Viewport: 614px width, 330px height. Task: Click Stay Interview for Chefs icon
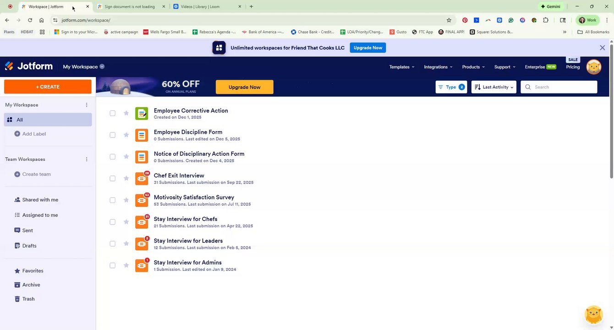pos(142,222)
